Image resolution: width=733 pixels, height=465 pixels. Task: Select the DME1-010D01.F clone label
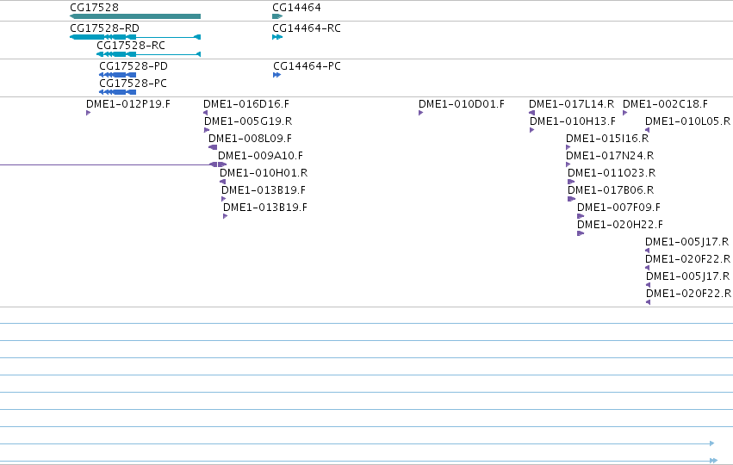pos(461,103)
